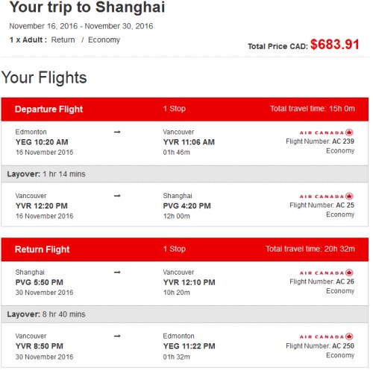Click the Air Canada logo for flight AC 250
Image resolution: width=373 pixels, height=373 pixels.
326,337
